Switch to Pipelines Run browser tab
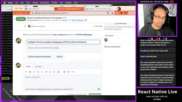 [100, 9]
